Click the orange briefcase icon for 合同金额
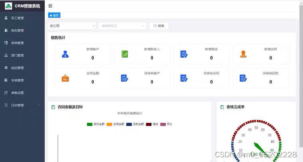This screenshot has width=303, height=162. coord(65,78)
